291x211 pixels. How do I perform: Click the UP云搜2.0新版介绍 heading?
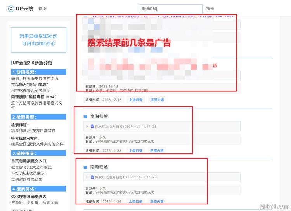(x=32, y=63)
